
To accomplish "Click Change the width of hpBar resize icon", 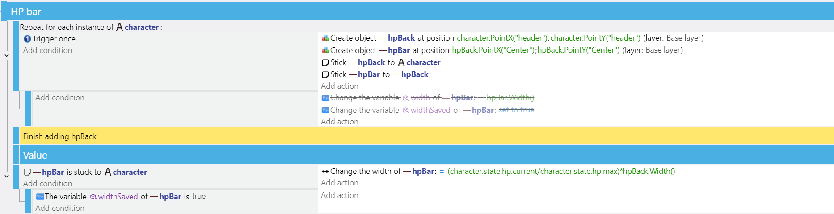I will (325, 171).
